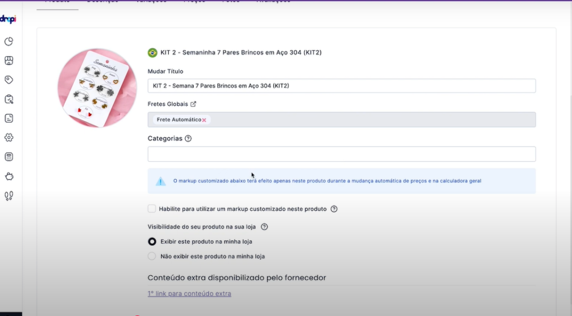This screenshot has width=572, height=316.
Task: Click the Dropi logo in the sidebar
Action: point(8,19)
